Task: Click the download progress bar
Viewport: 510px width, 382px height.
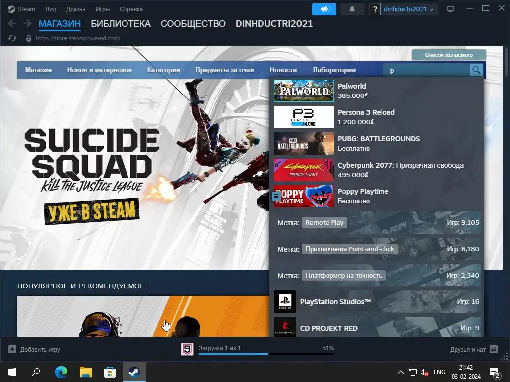Action: coord(266,354)
